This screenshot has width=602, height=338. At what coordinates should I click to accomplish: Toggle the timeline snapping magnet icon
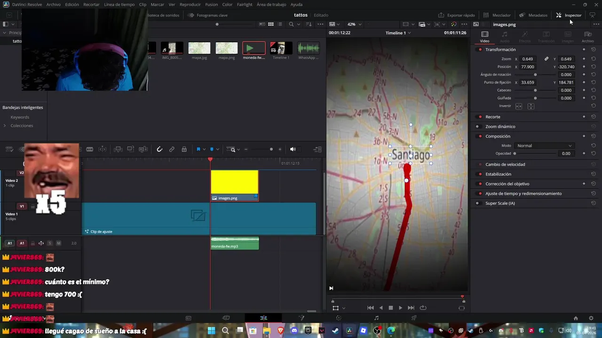(x=159, y=149)
